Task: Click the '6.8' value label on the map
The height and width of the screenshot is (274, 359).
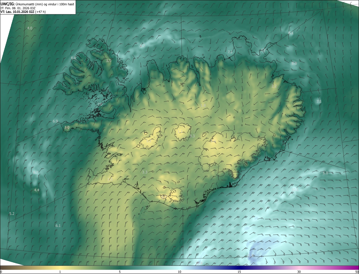Action: pos(73,58)
